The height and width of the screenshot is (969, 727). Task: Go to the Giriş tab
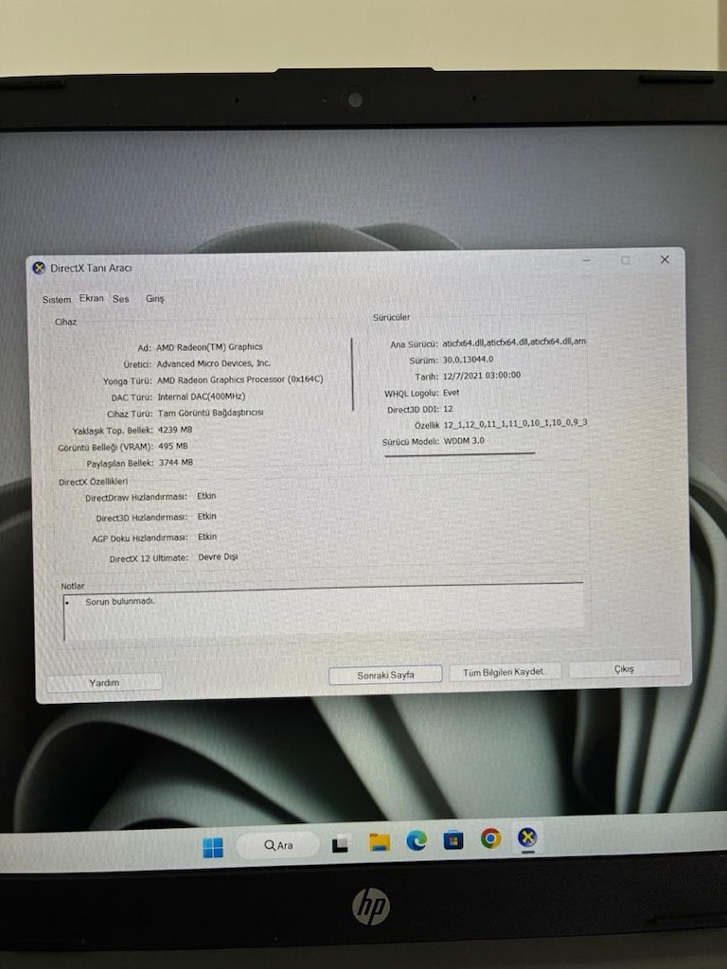pyautogui.click(x=154, y=298)
